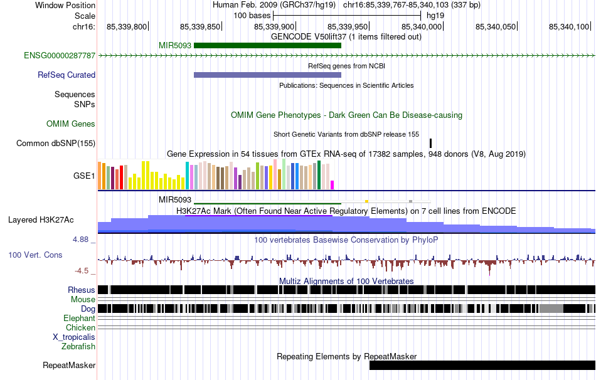
Task: Click the 100 bases scale bar
Action: click(x=347, y=16)
